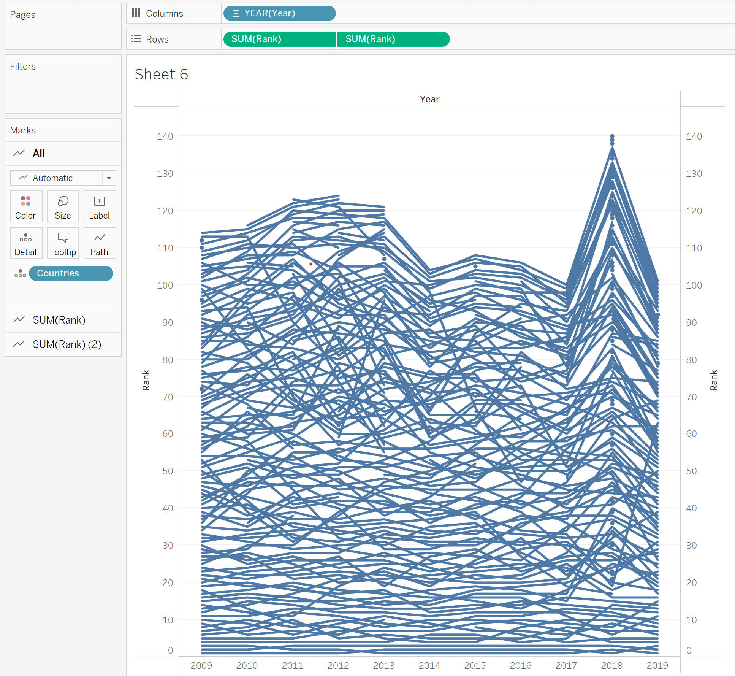
Task: Click the Label marks card button
Action: coord(100,206)
